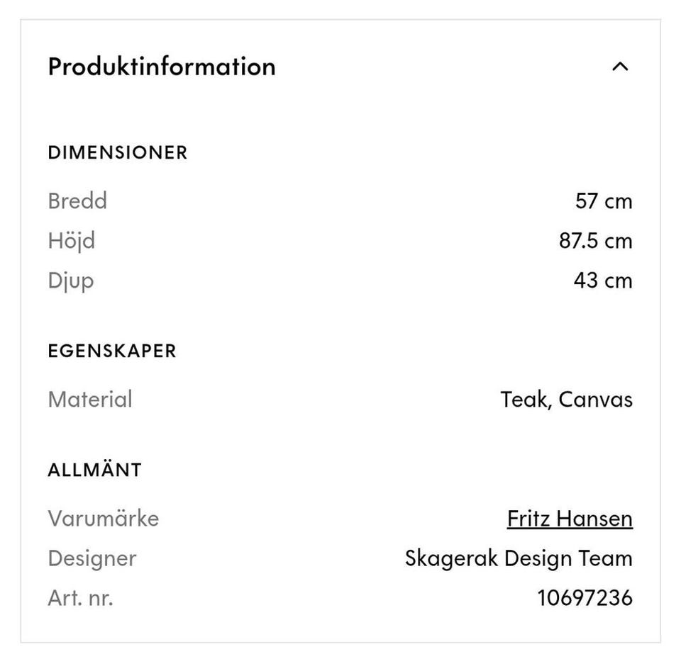Click the ALLMÄNT section heading

coord(95,470)
